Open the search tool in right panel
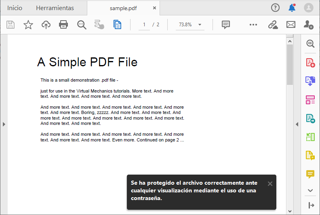This screenshot has width=320, height=215. (x=310, y=44)
